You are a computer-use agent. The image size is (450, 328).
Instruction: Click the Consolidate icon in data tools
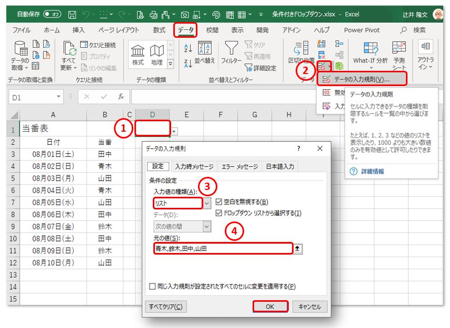coord(339,44)
